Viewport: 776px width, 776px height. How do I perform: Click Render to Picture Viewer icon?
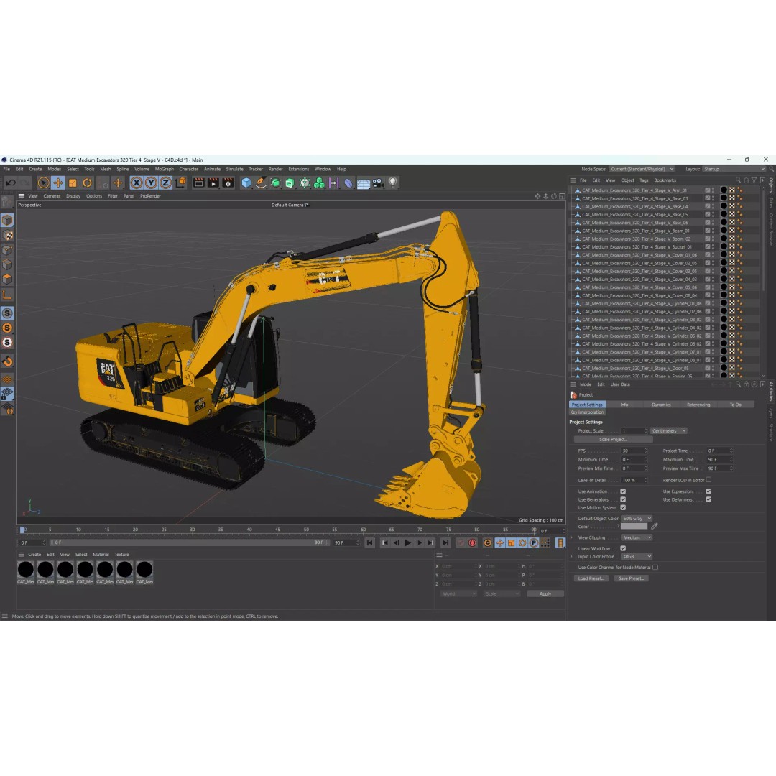pyautogui.click(x=213, y=183)
